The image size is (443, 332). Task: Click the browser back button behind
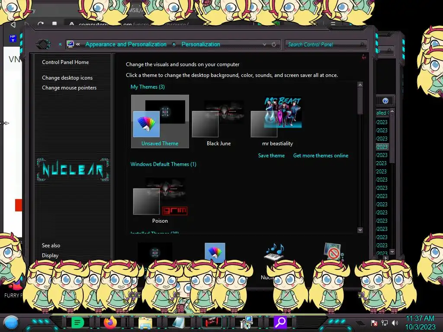tap(13, 25)
